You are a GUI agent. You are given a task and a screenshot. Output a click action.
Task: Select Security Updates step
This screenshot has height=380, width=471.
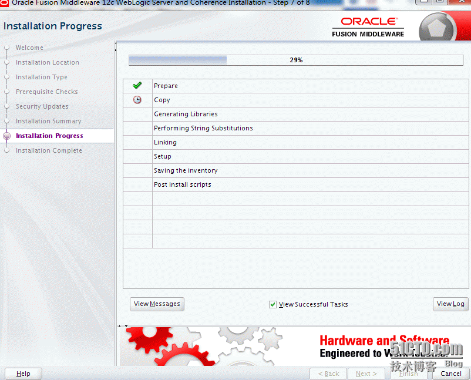pos(42,107)
